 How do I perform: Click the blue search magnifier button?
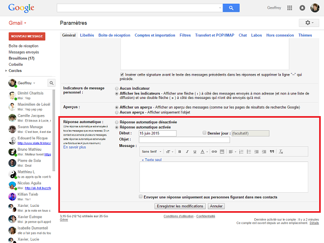click(231, 8)
